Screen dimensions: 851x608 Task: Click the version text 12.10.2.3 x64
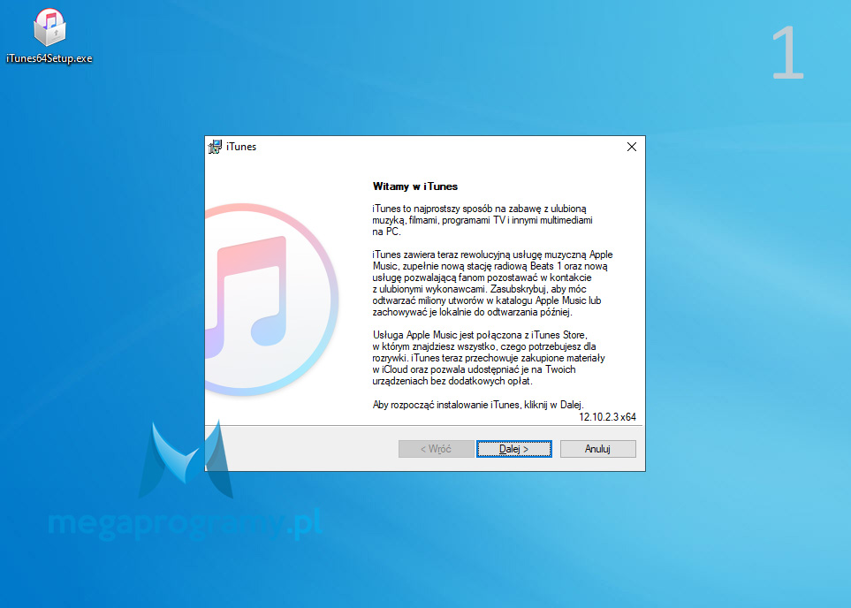point(607,417)
